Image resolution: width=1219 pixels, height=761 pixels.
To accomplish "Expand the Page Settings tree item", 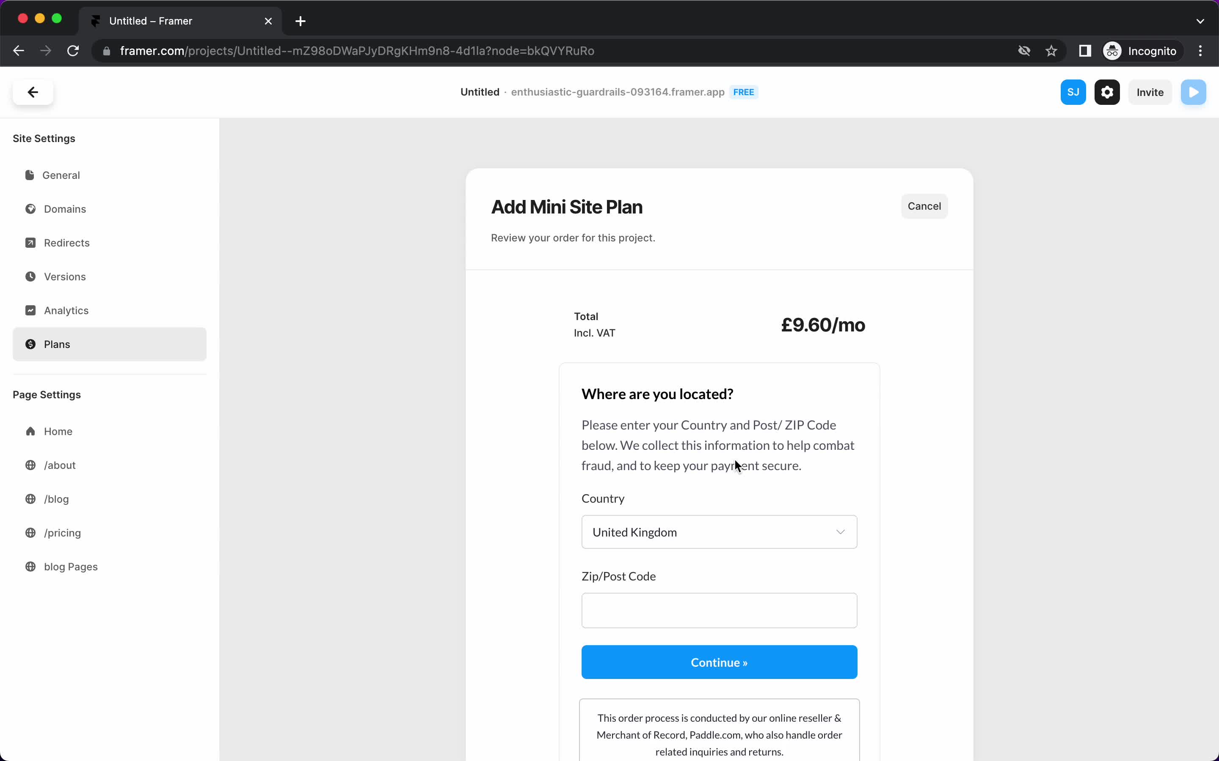I will 47,394.
